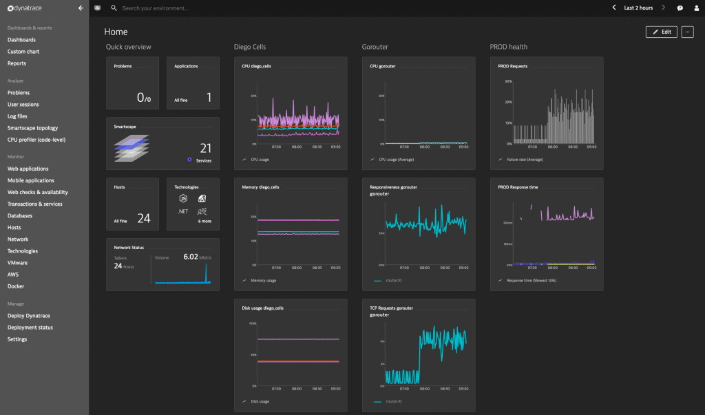Open Technologies in the sidebar

coord(23,251)
